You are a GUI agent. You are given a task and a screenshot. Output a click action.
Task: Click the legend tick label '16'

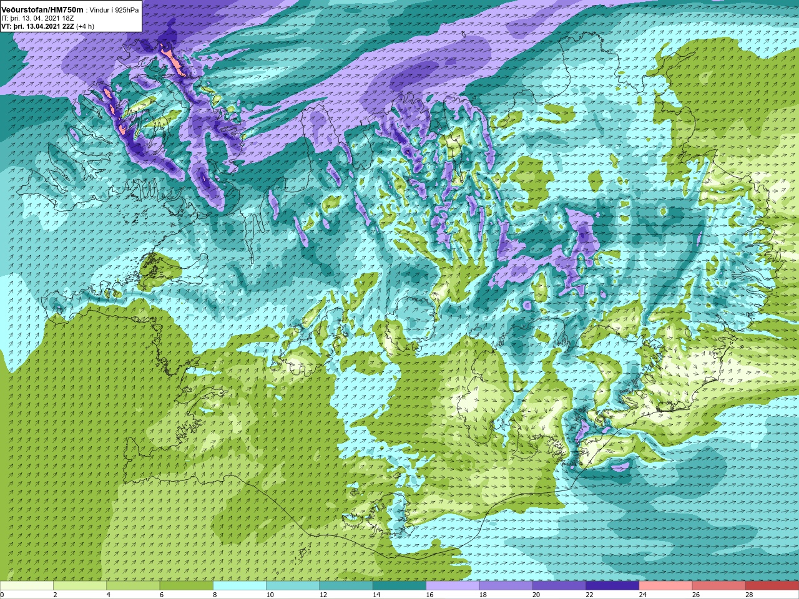(x=429, y=595)
